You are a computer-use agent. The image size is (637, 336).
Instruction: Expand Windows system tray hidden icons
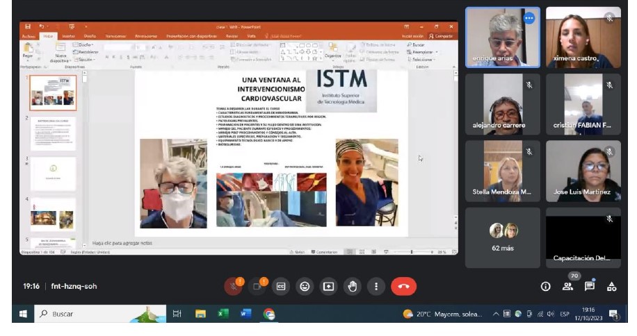pyautogui.click(x=496, y=314)
